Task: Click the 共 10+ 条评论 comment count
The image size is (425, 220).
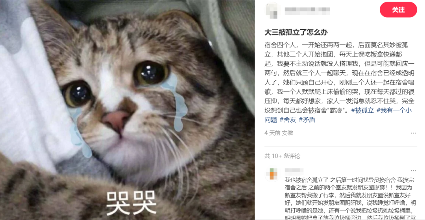Action: [x=282, y=156]
